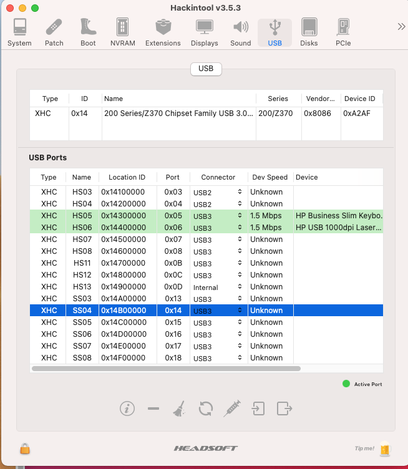This screenshot has height=469, width=408.
Task: Open connector dropdown for HS05 port
Action: click(x=218, y=216)
